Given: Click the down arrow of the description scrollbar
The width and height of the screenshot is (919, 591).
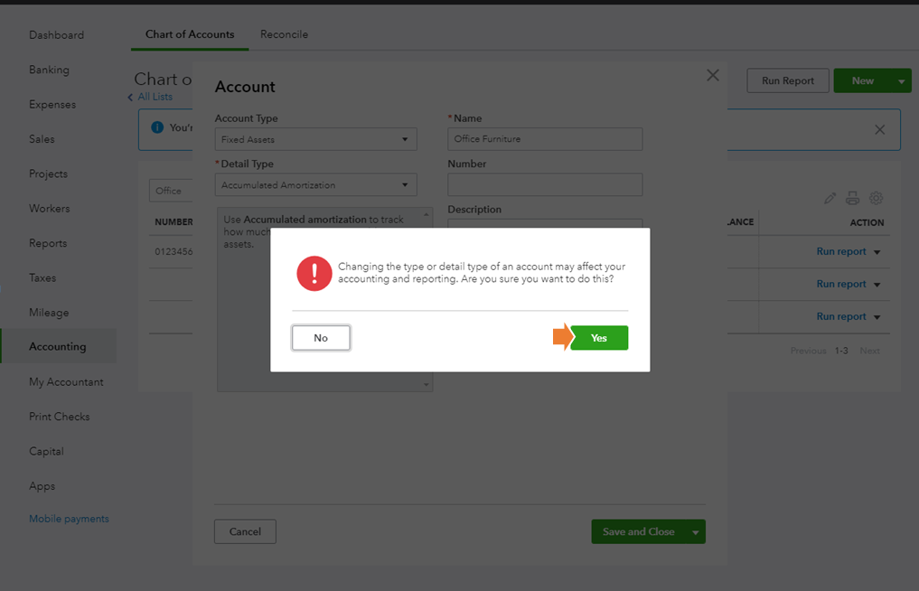Looking at the screenshot, I should [427, 385].
